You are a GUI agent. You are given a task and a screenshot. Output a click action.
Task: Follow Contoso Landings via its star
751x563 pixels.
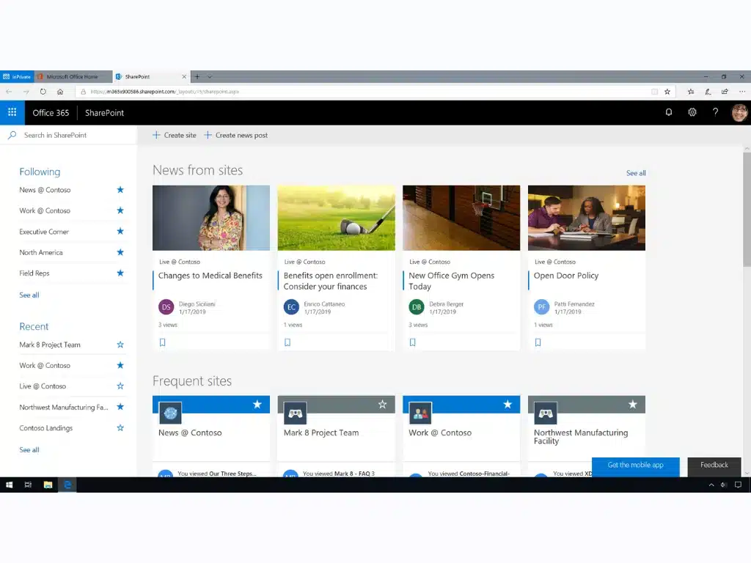[x=120, y=428]
